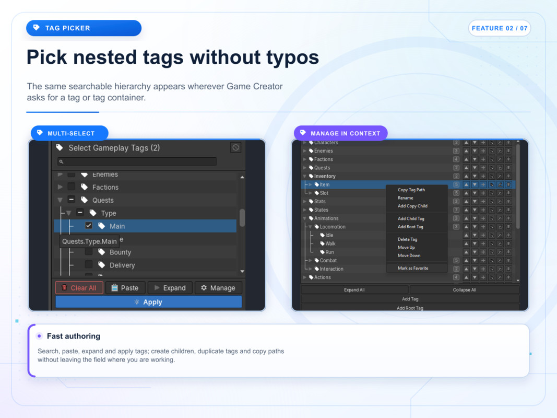Click the plus icon on the Combat row
The width and height of the screenshot is (557, 418).
(x=483, y=261)
